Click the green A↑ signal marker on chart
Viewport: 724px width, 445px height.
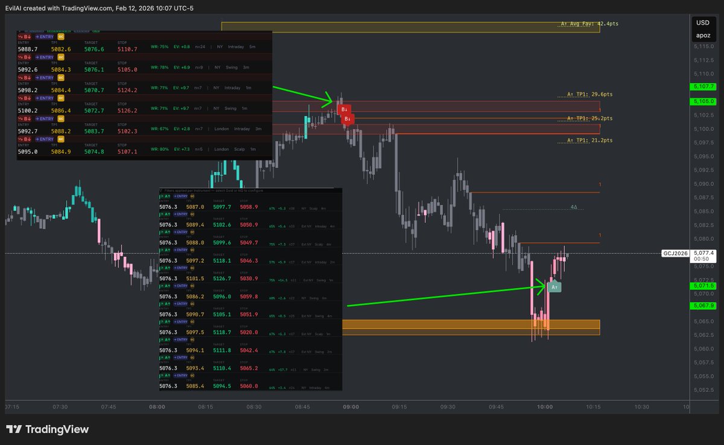pos(554,287)
